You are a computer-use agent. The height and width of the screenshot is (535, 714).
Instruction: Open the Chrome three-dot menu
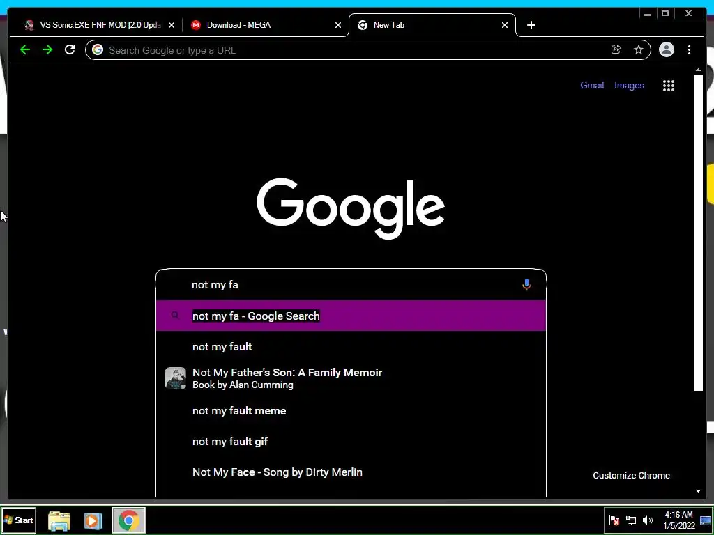click(689, 49)
